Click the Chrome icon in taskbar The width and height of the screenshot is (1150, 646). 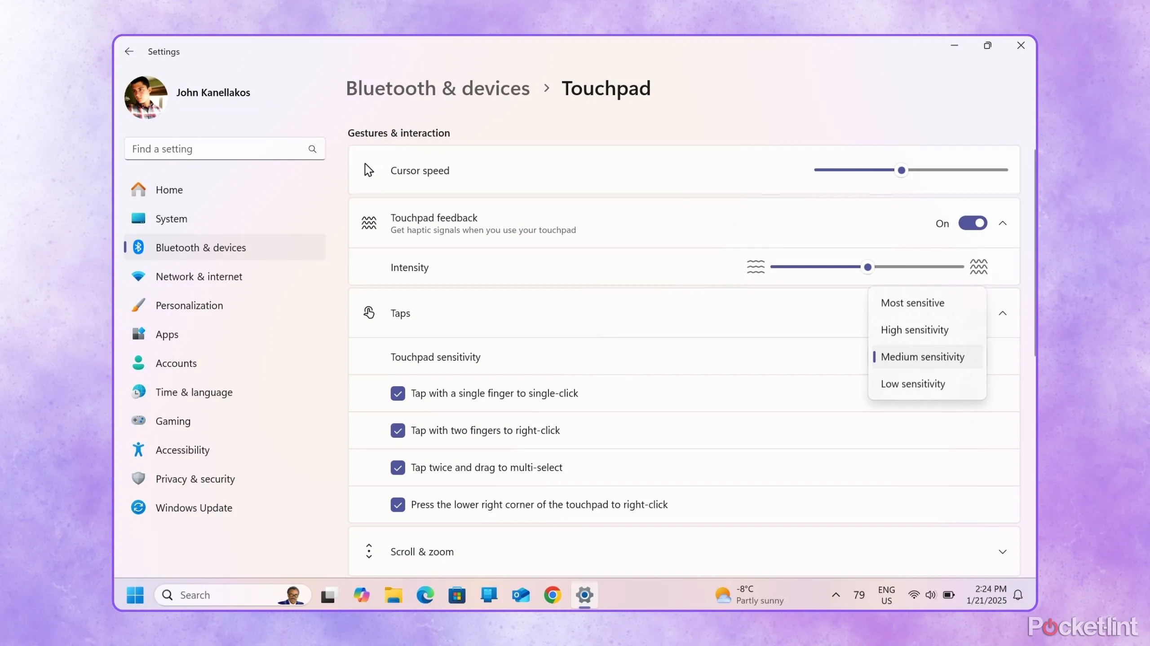(x=552, y=595)
